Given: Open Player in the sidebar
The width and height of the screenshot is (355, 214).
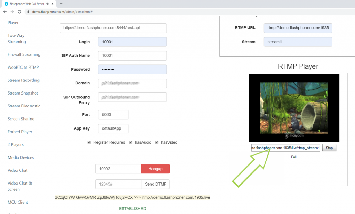Looking at the screenshot, I should (x=13, y=23).
